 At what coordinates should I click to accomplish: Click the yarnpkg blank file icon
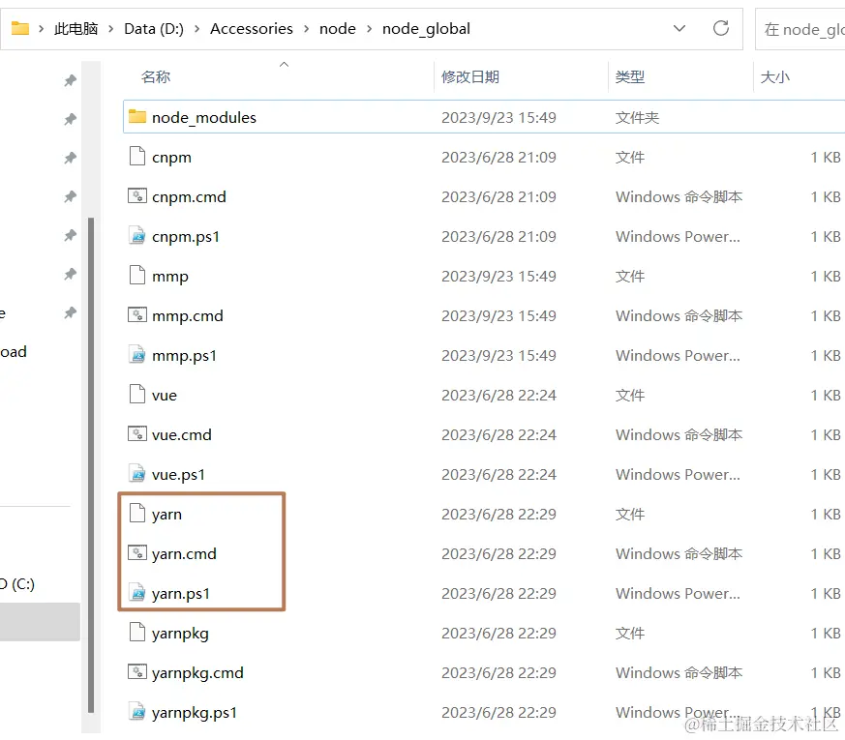coord(137,633)
